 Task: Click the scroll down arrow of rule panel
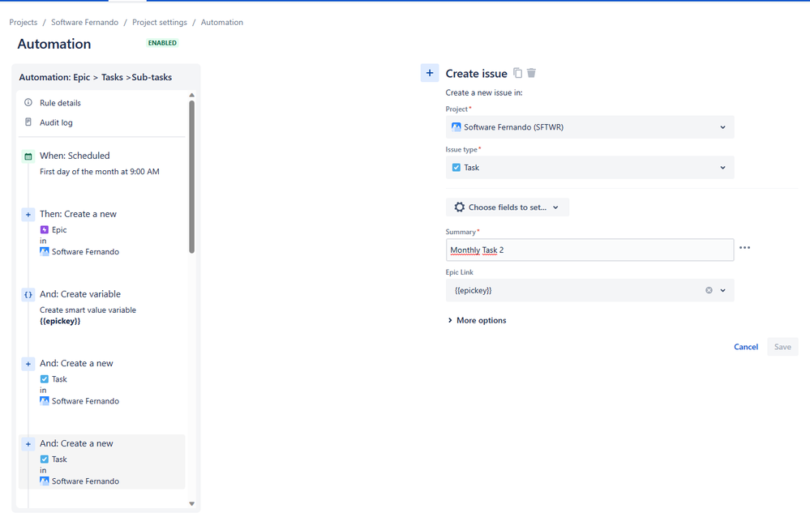point(191,503)
